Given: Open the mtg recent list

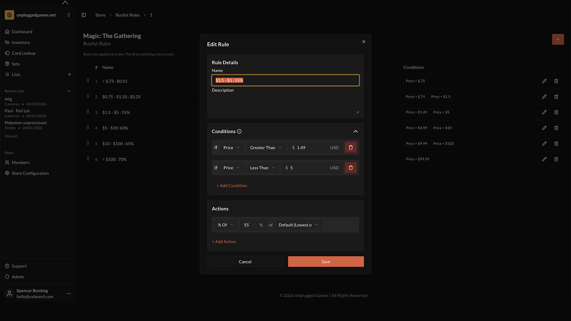Looking at the screenshot, I should (x=25, y=101).
